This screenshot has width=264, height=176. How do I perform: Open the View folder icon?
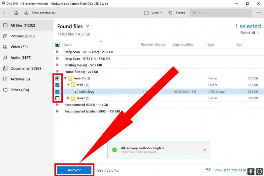146,13
